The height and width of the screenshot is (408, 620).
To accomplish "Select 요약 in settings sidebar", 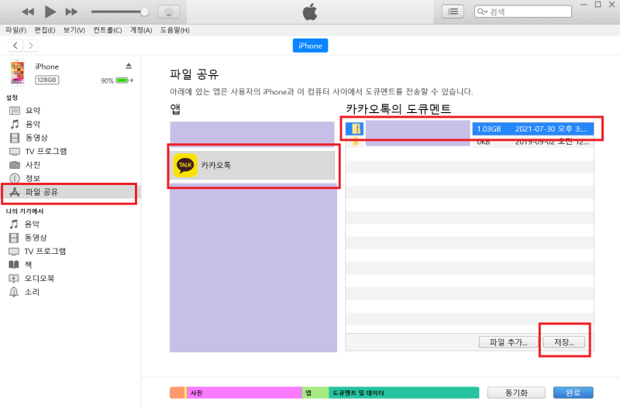I will click(x=33, y=111).
